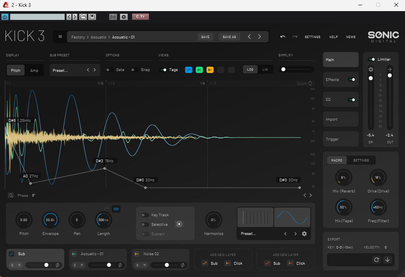The height and width of the screenshot is (277, 405).
Task: Click the Limiter output arrow icon
Action: pyautogui.click(x=390, y=69)
